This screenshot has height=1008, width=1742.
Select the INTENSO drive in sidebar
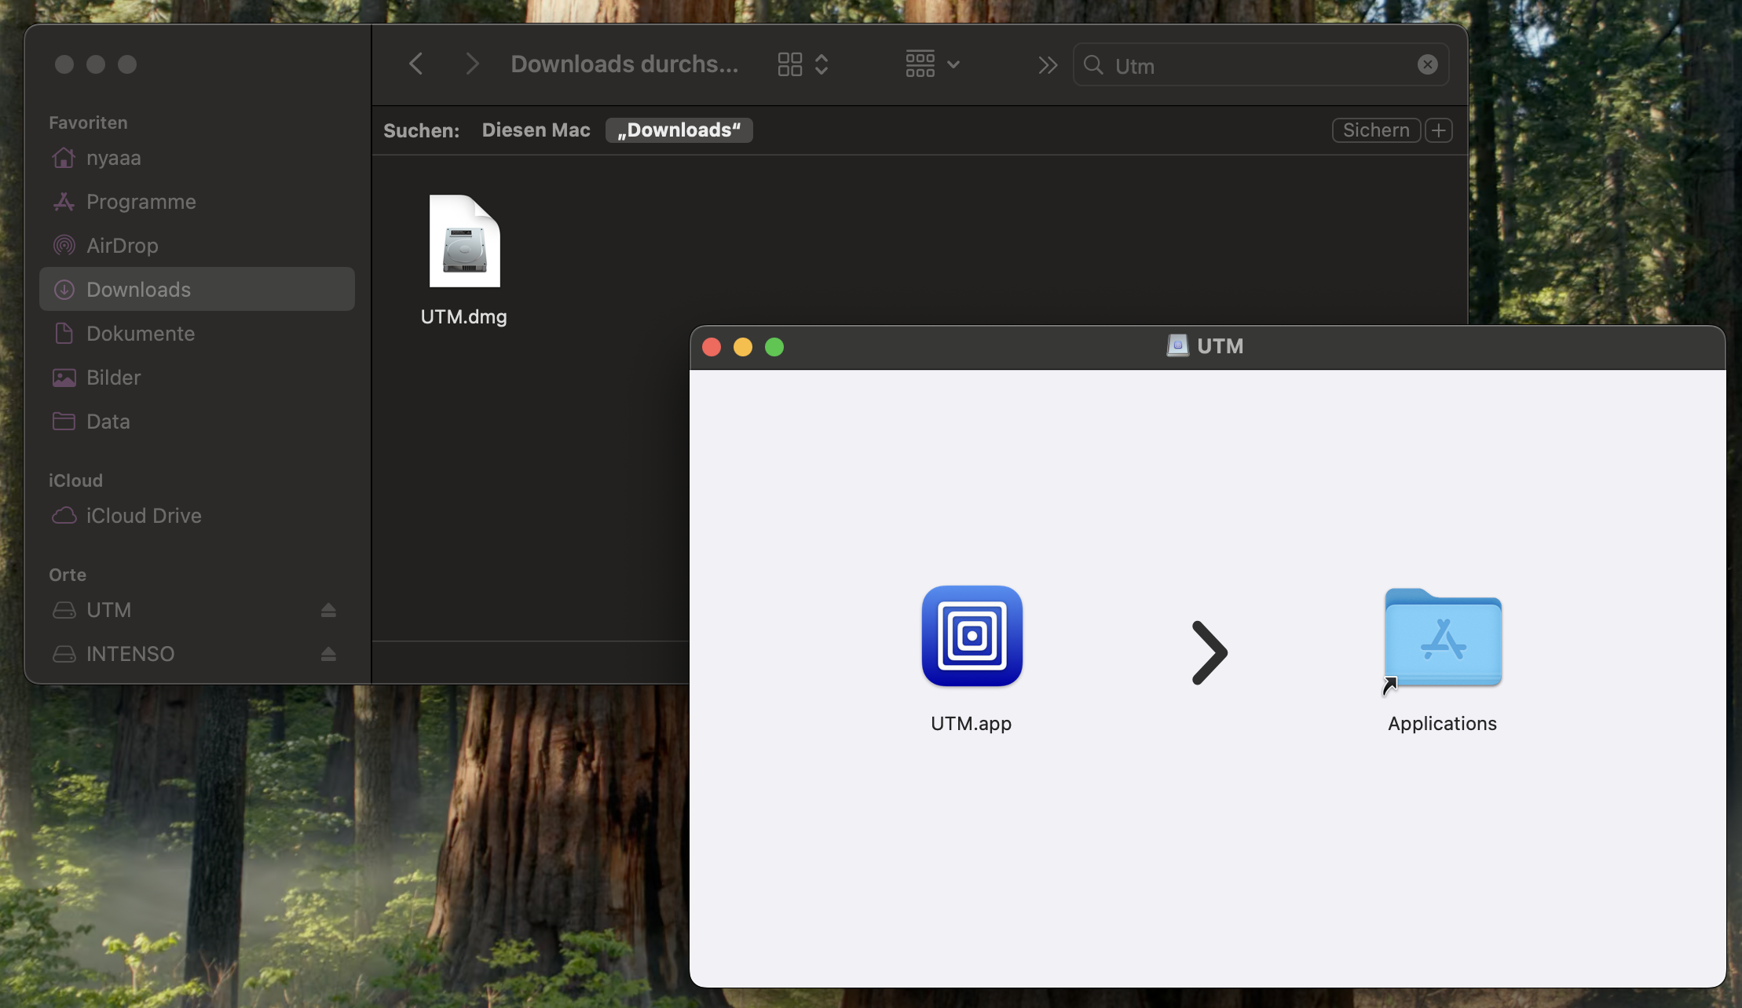(197, 654)
